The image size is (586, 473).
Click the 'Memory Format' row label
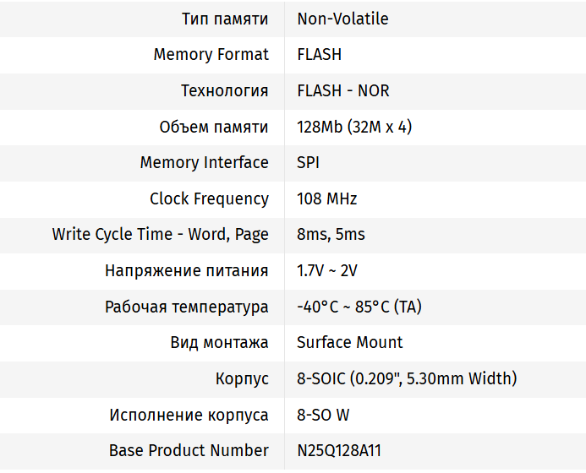pyautogui.click(x=211, y=55)
